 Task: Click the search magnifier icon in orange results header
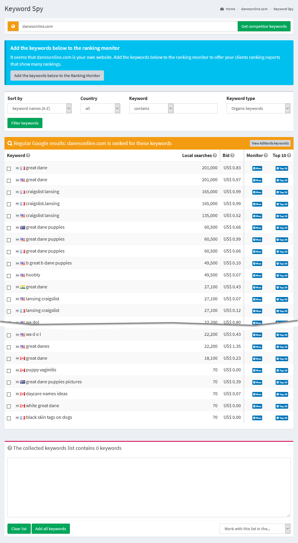pos(10,143)
